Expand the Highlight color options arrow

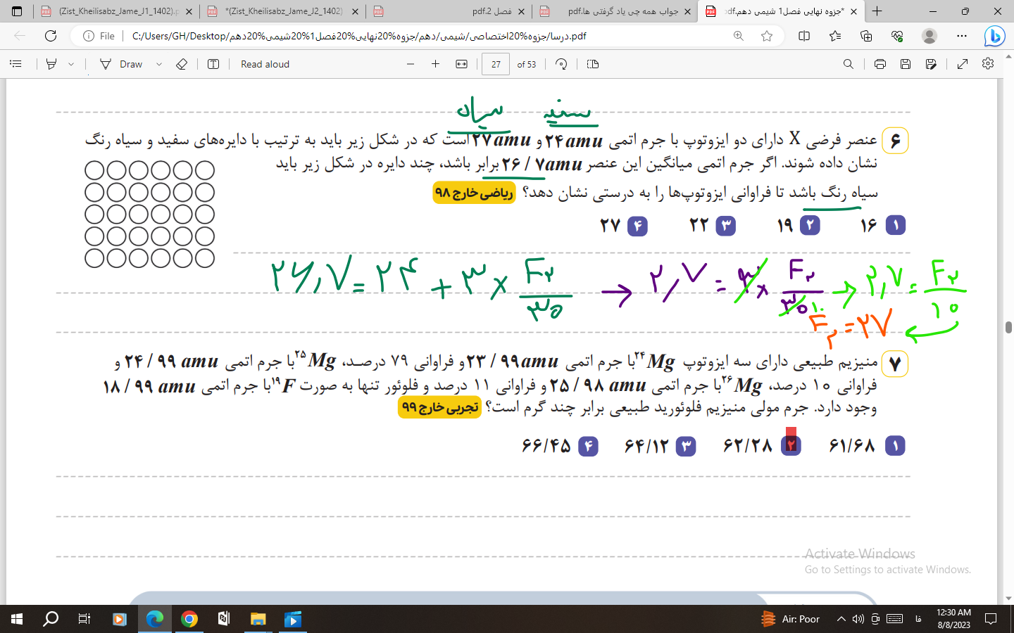[71, 64]
